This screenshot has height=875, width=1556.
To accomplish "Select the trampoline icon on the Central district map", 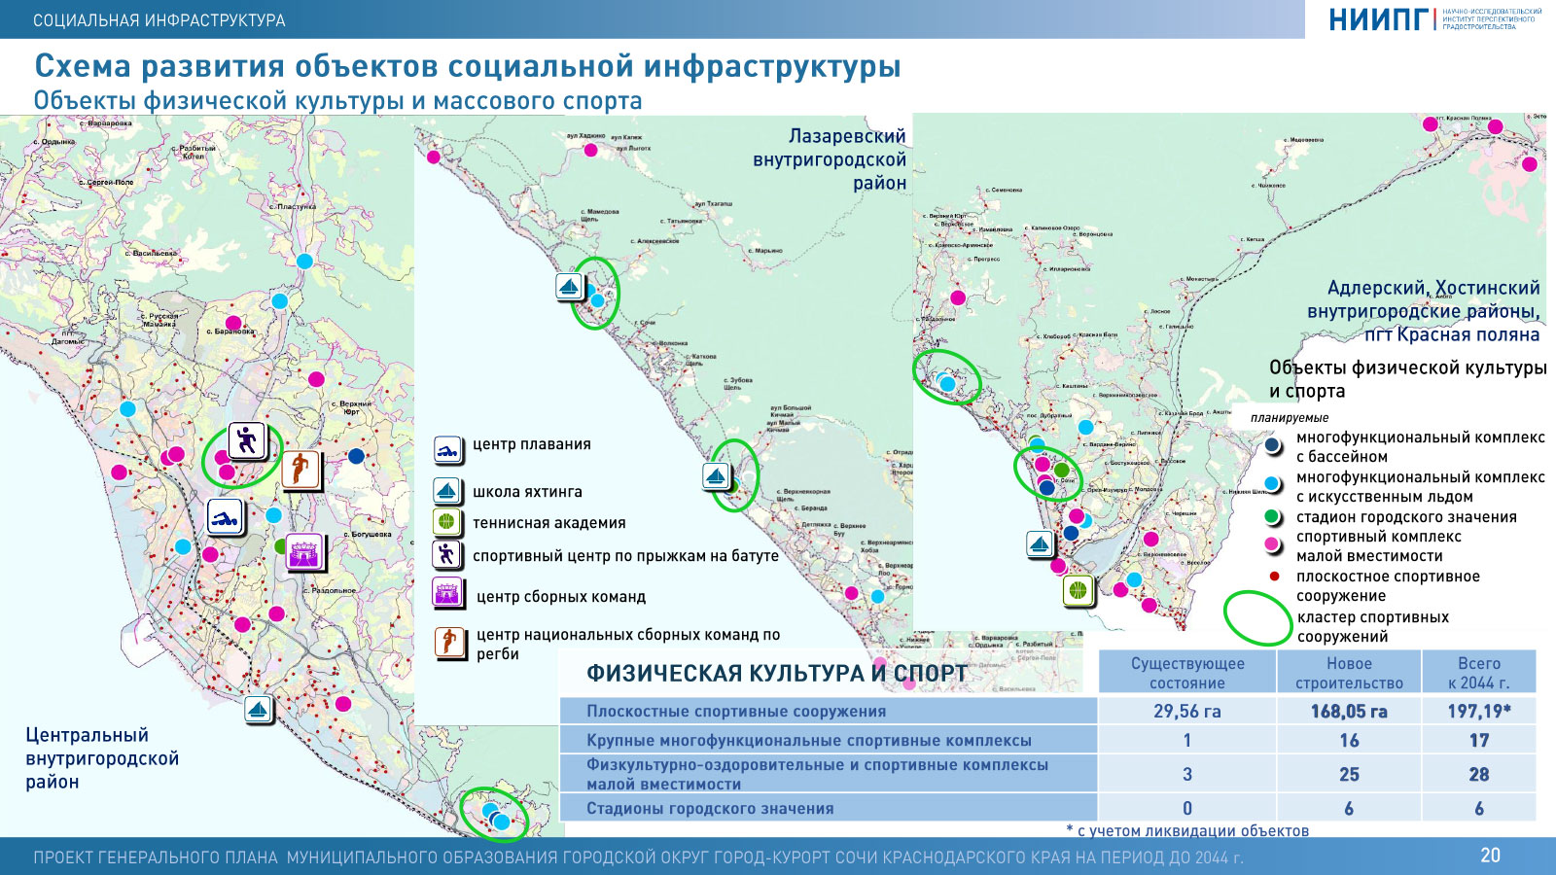I will (x=247, y=440).
